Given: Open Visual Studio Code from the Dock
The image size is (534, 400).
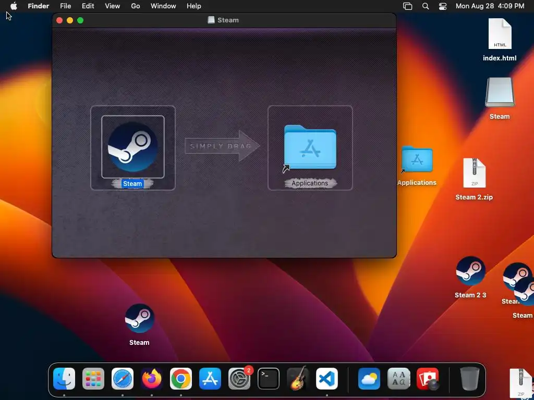Looking at the screenshot, I should tap(327, 378).
